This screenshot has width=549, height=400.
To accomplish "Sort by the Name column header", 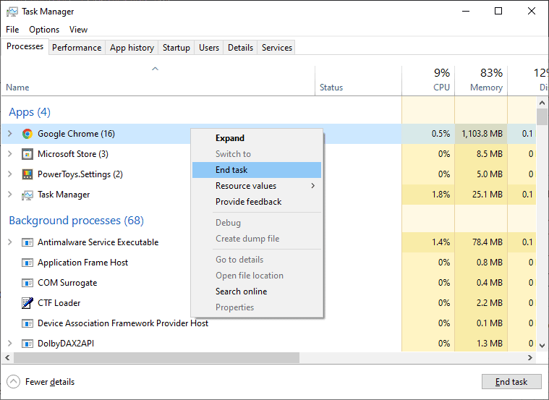I will pyautogui.click(x=158, y=80).
